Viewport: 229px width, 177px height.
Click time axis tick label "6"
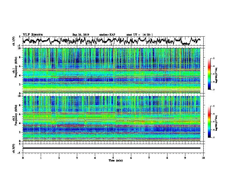(131, 158)
